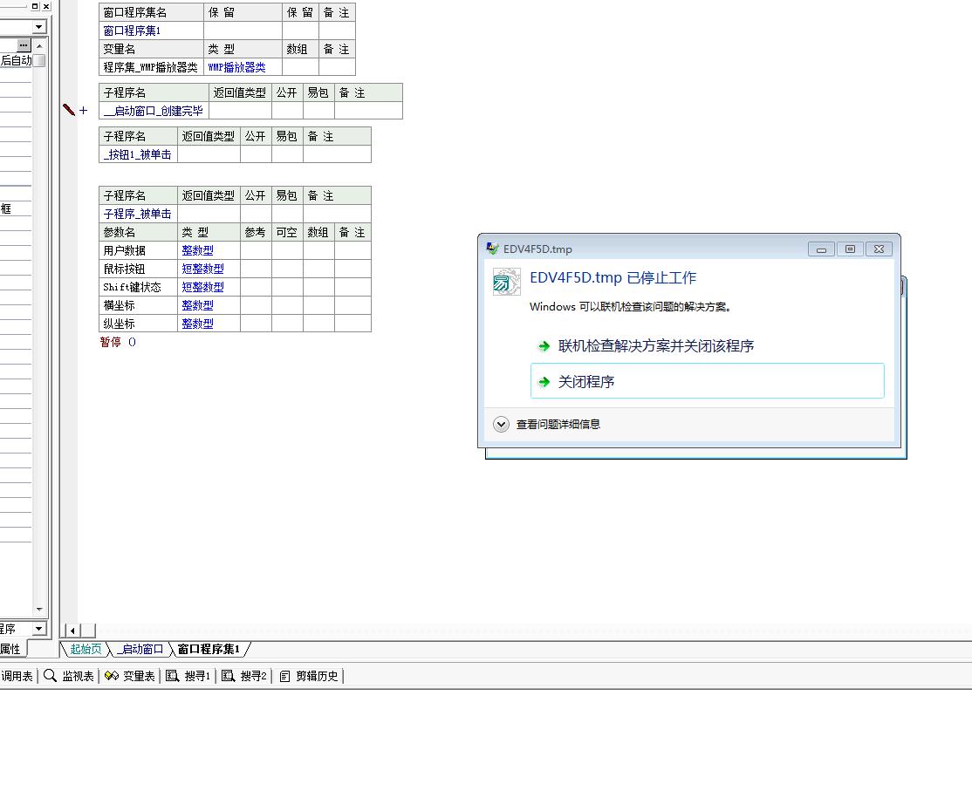Click the EDV4F5D.tmp application icon in dialog

pyautogui.click(x=507, y=282)
